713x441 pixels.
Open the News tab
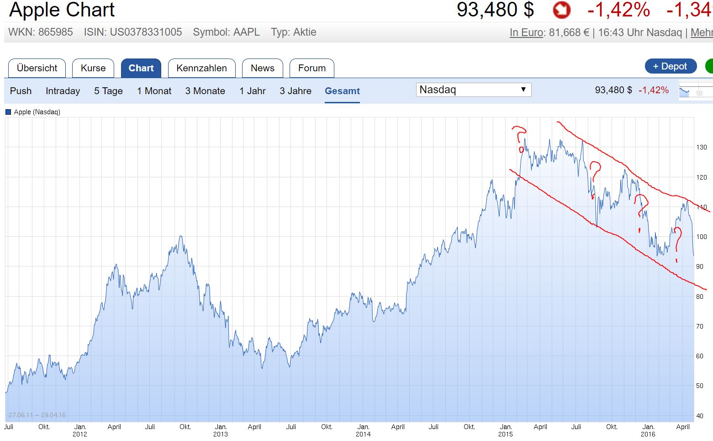263,68
